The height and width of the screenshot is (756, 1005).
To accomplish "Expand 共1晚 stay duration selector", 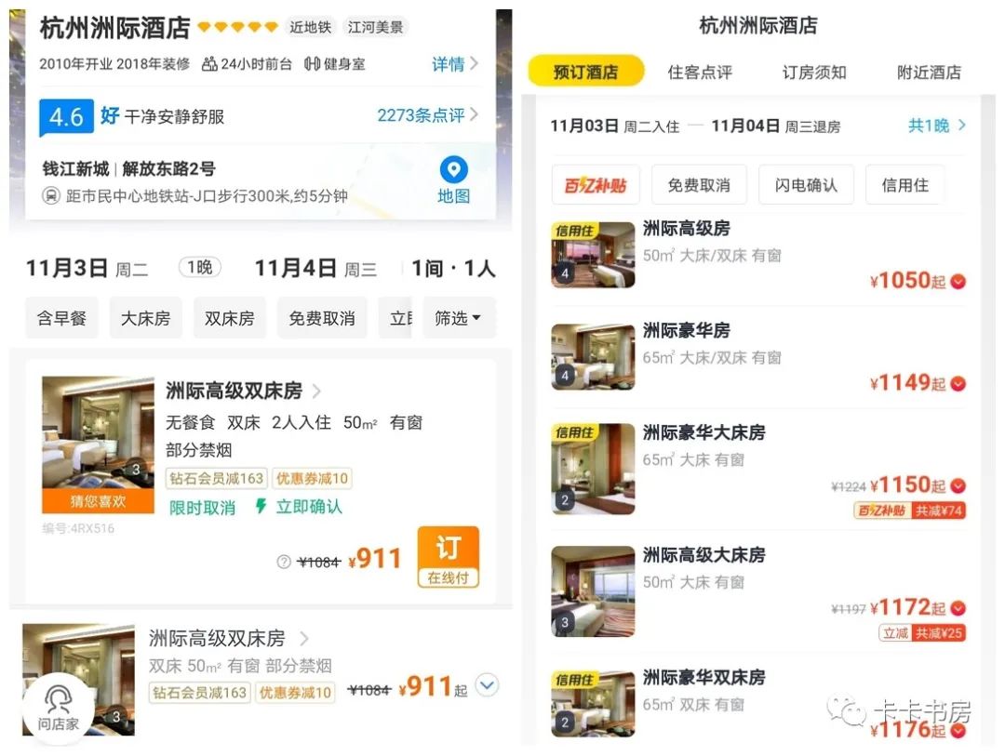I will pos(936,126).
